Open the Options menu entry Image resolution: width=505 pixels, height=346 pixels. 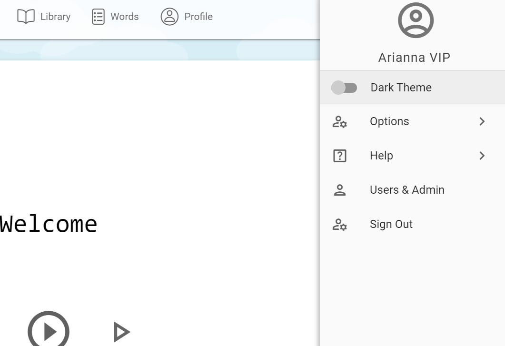pyautogui.click(x=412, y=121)
